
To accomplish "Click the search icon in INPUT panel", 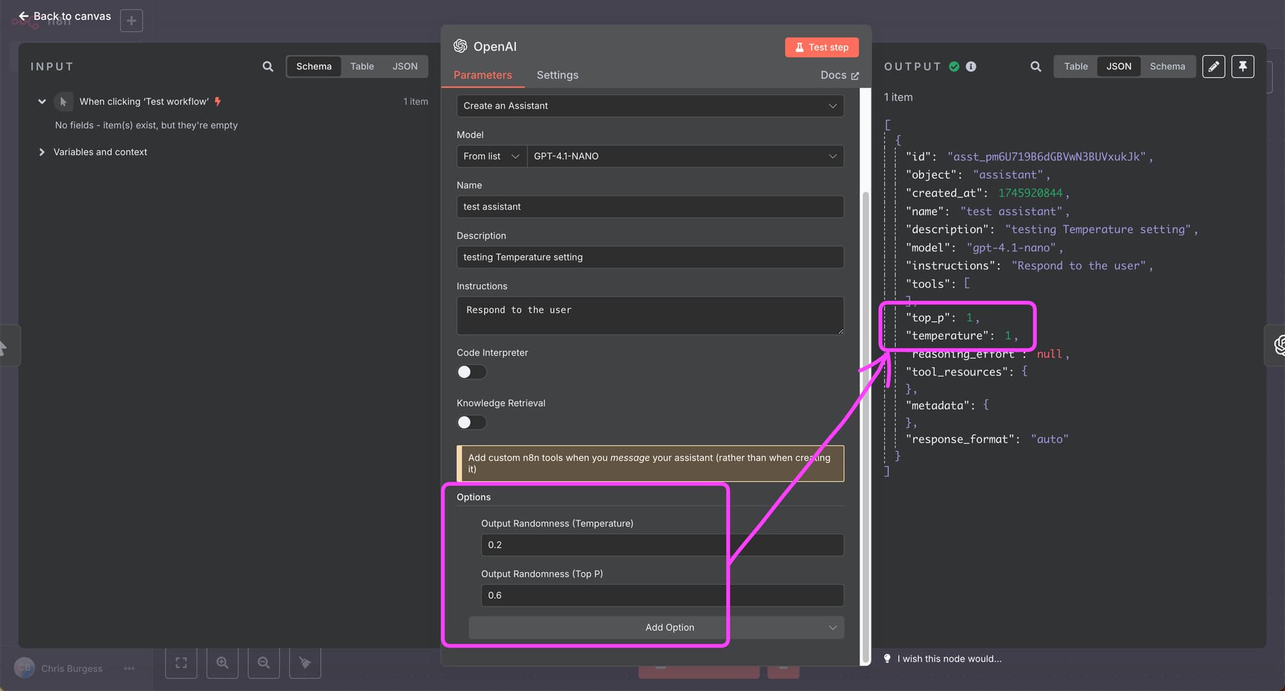I will coord(268,66).
